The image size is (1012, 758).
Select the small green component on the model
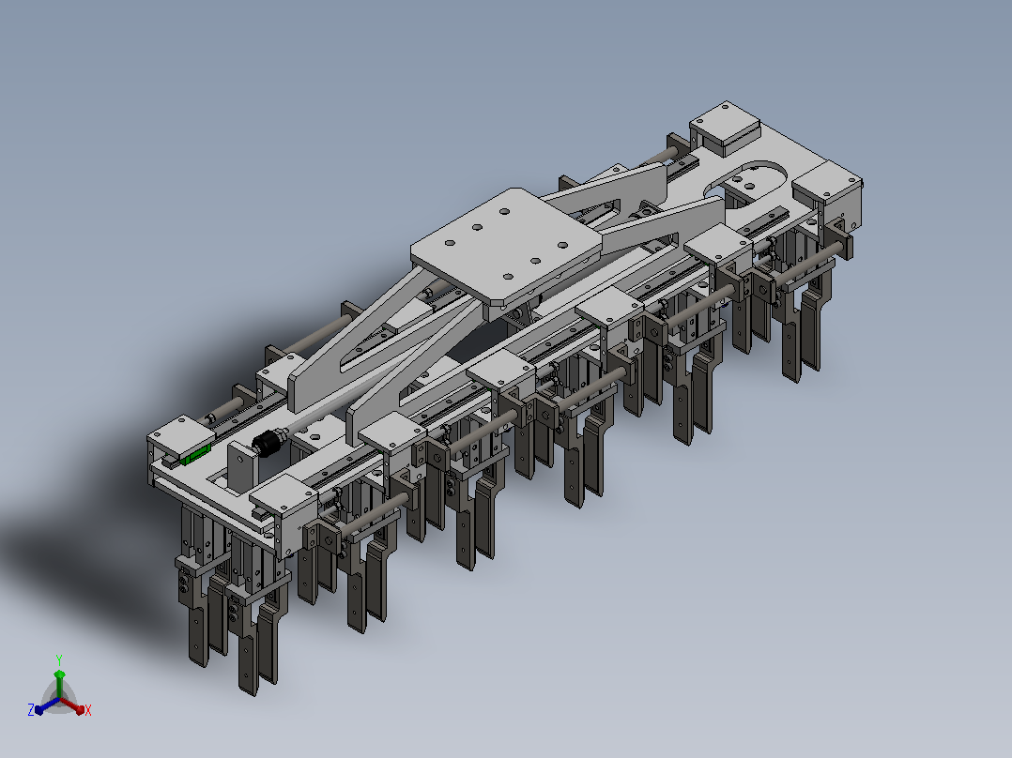coord(196,453)
